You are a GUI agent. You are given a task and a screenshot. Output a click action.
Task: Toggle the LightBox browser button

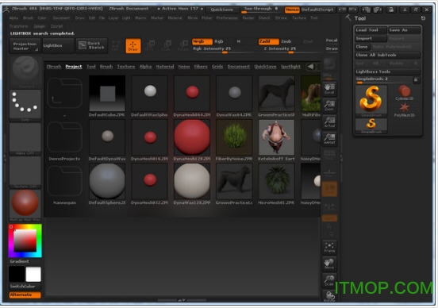[58, 45]
